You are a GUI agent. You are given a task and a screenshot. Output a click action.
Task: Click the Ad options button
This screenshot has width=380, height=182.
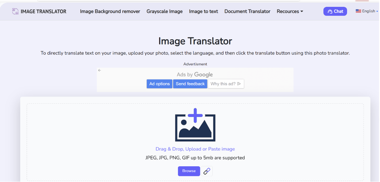159,84
